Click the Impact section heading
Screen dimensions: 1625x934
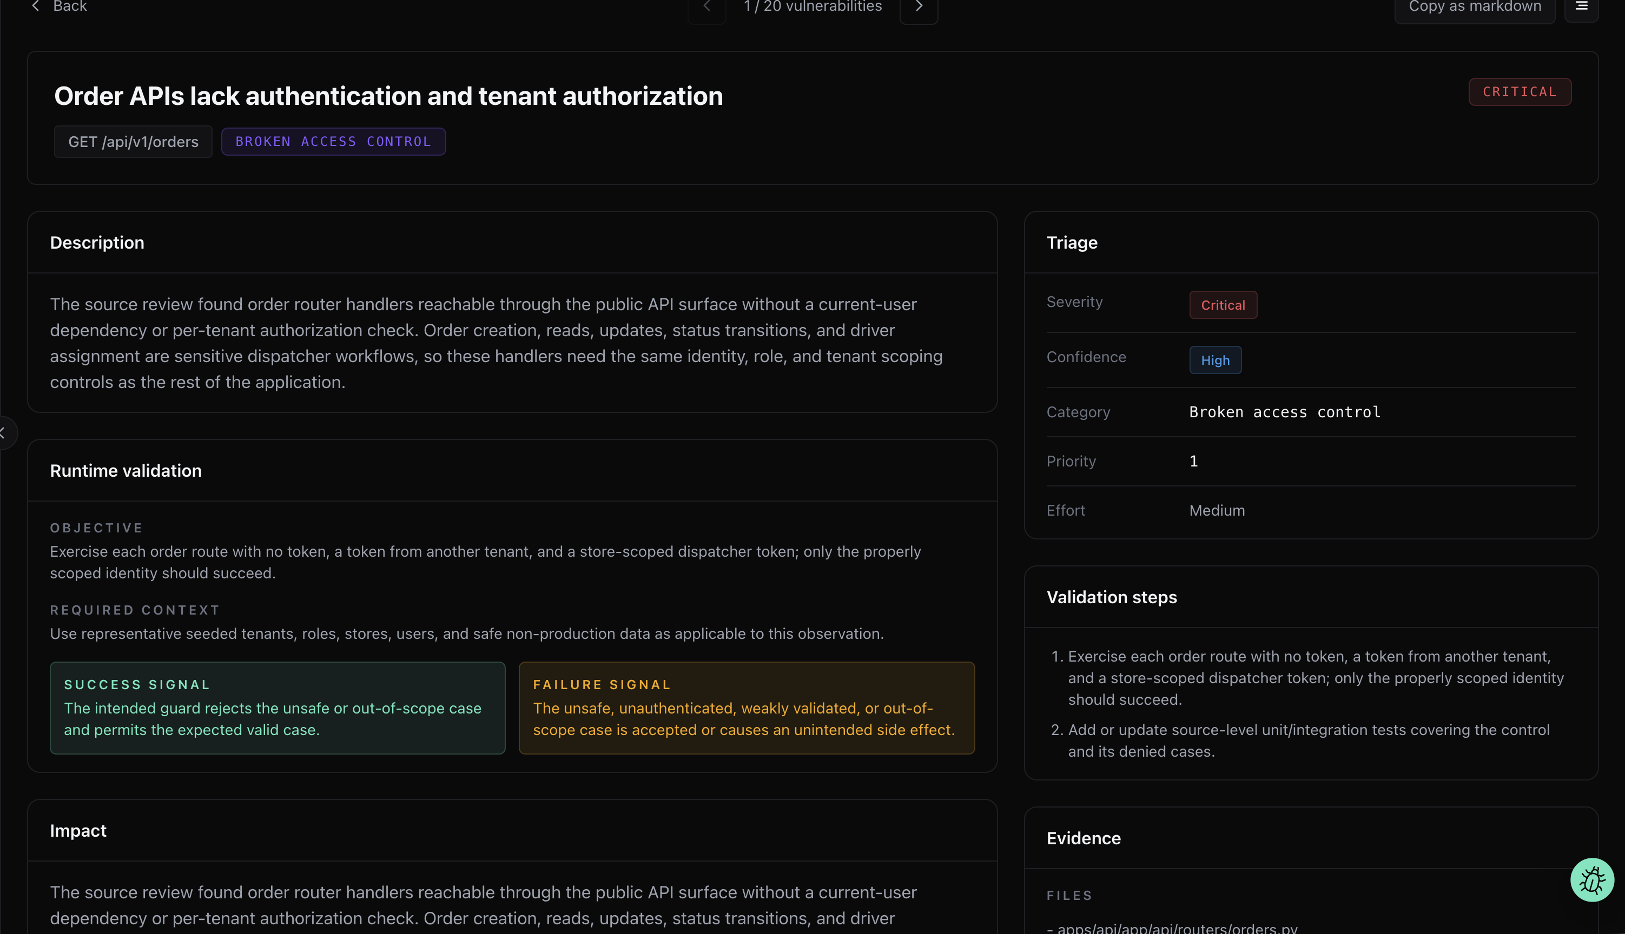[78, 831]
